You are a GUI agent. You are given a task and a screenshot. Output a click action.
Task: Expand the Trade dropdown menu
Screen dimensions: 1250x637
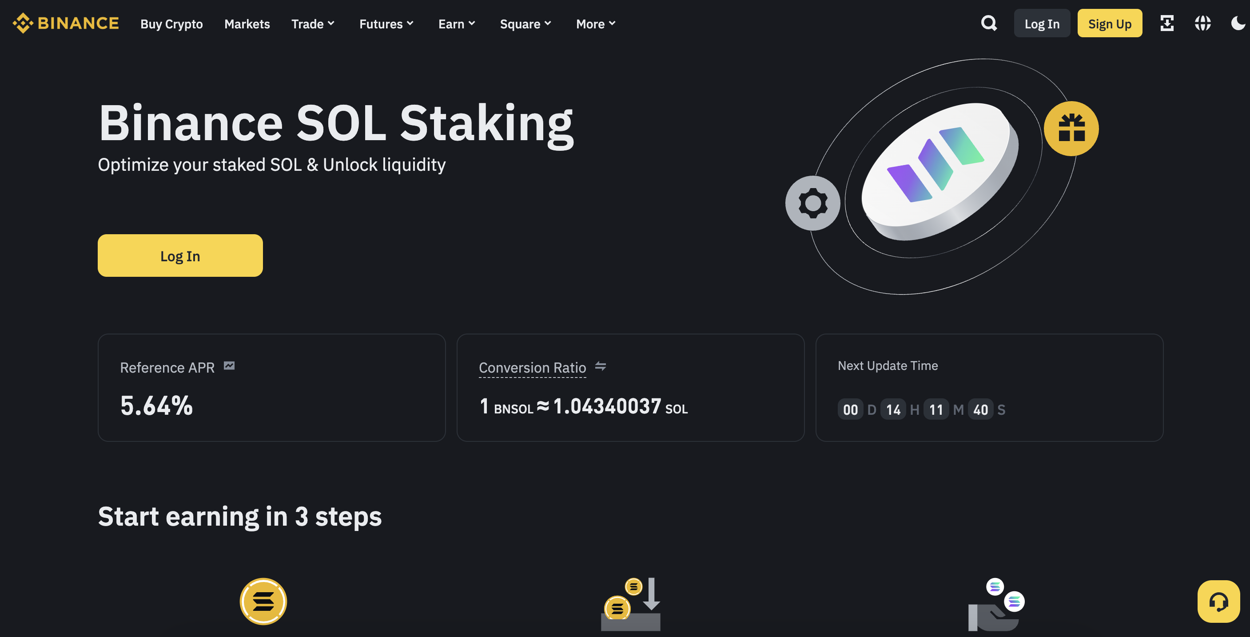313,23
